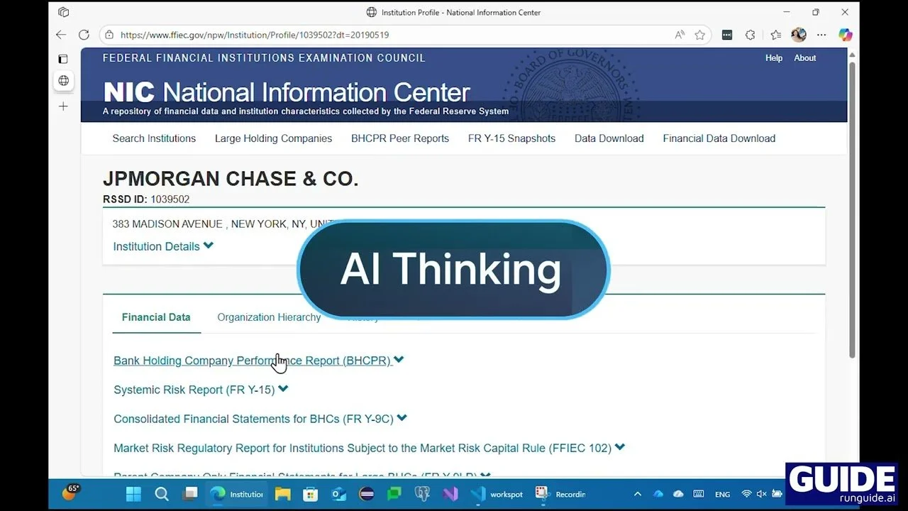Launch the Copilot icon in the toolbar
908x511 pixels.
pyautogui.click(x=845, y=35)
